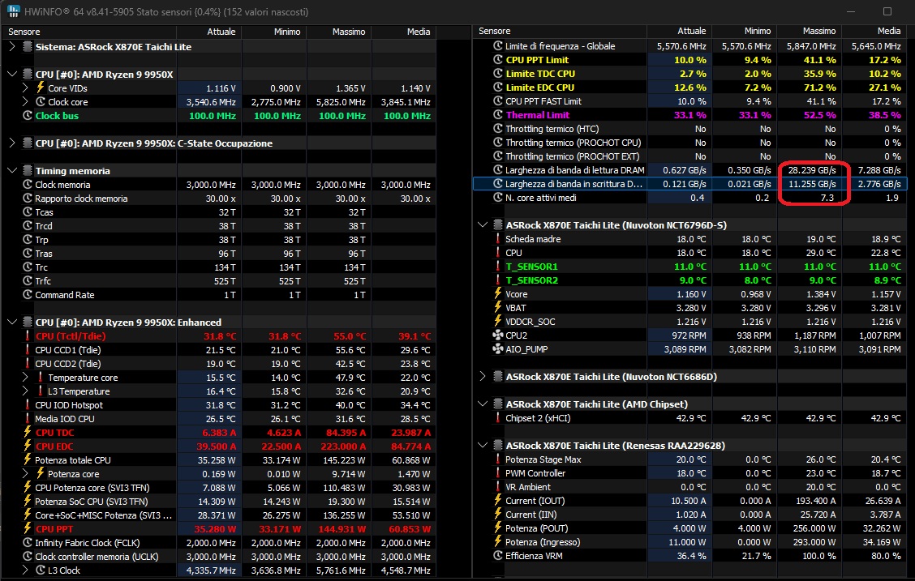The height and width of the screenshot is (581, 915).
Task: Select the Clock controller memoria (UCLK) row
Action: pos(219,557)
